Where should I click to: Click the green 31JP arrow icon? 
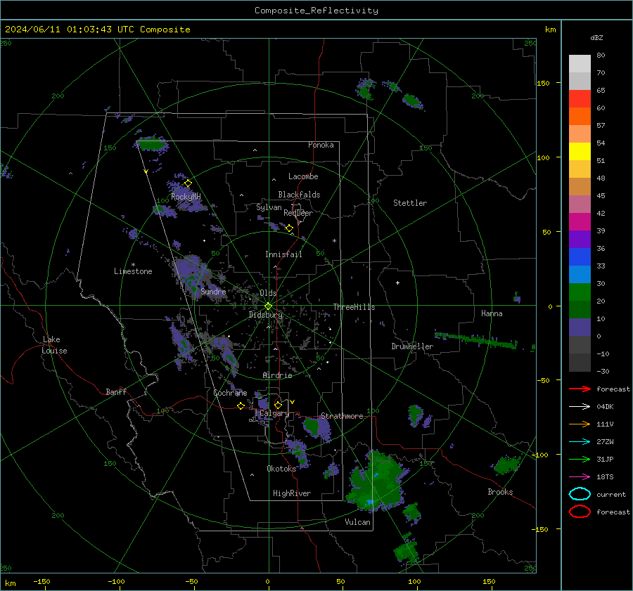coord(580,459)
